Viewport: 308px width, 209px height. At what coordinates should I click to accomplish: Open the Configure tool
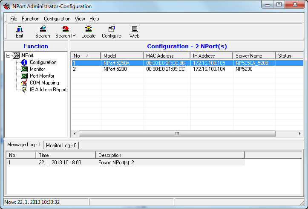point(111,32)
